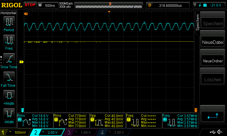Click the trigger level -21.0 V readout
Image resolution: width=227 pixels, height=136 pixels.
[216, 5]
